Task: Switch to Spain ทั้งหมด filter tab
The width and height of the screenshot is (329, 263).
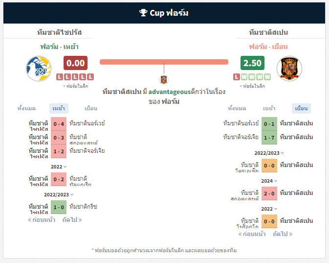Action: point(237,108)
